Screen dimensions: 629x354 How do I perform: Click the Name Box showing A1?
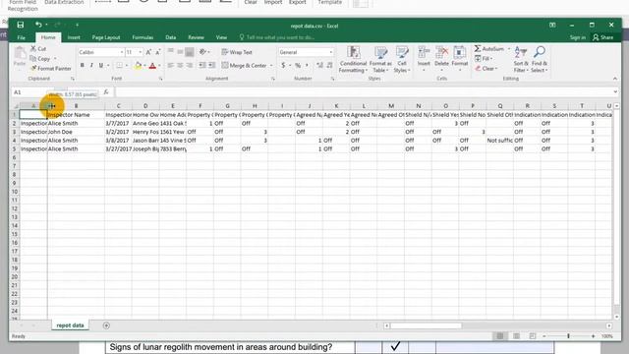coord(32,92)
